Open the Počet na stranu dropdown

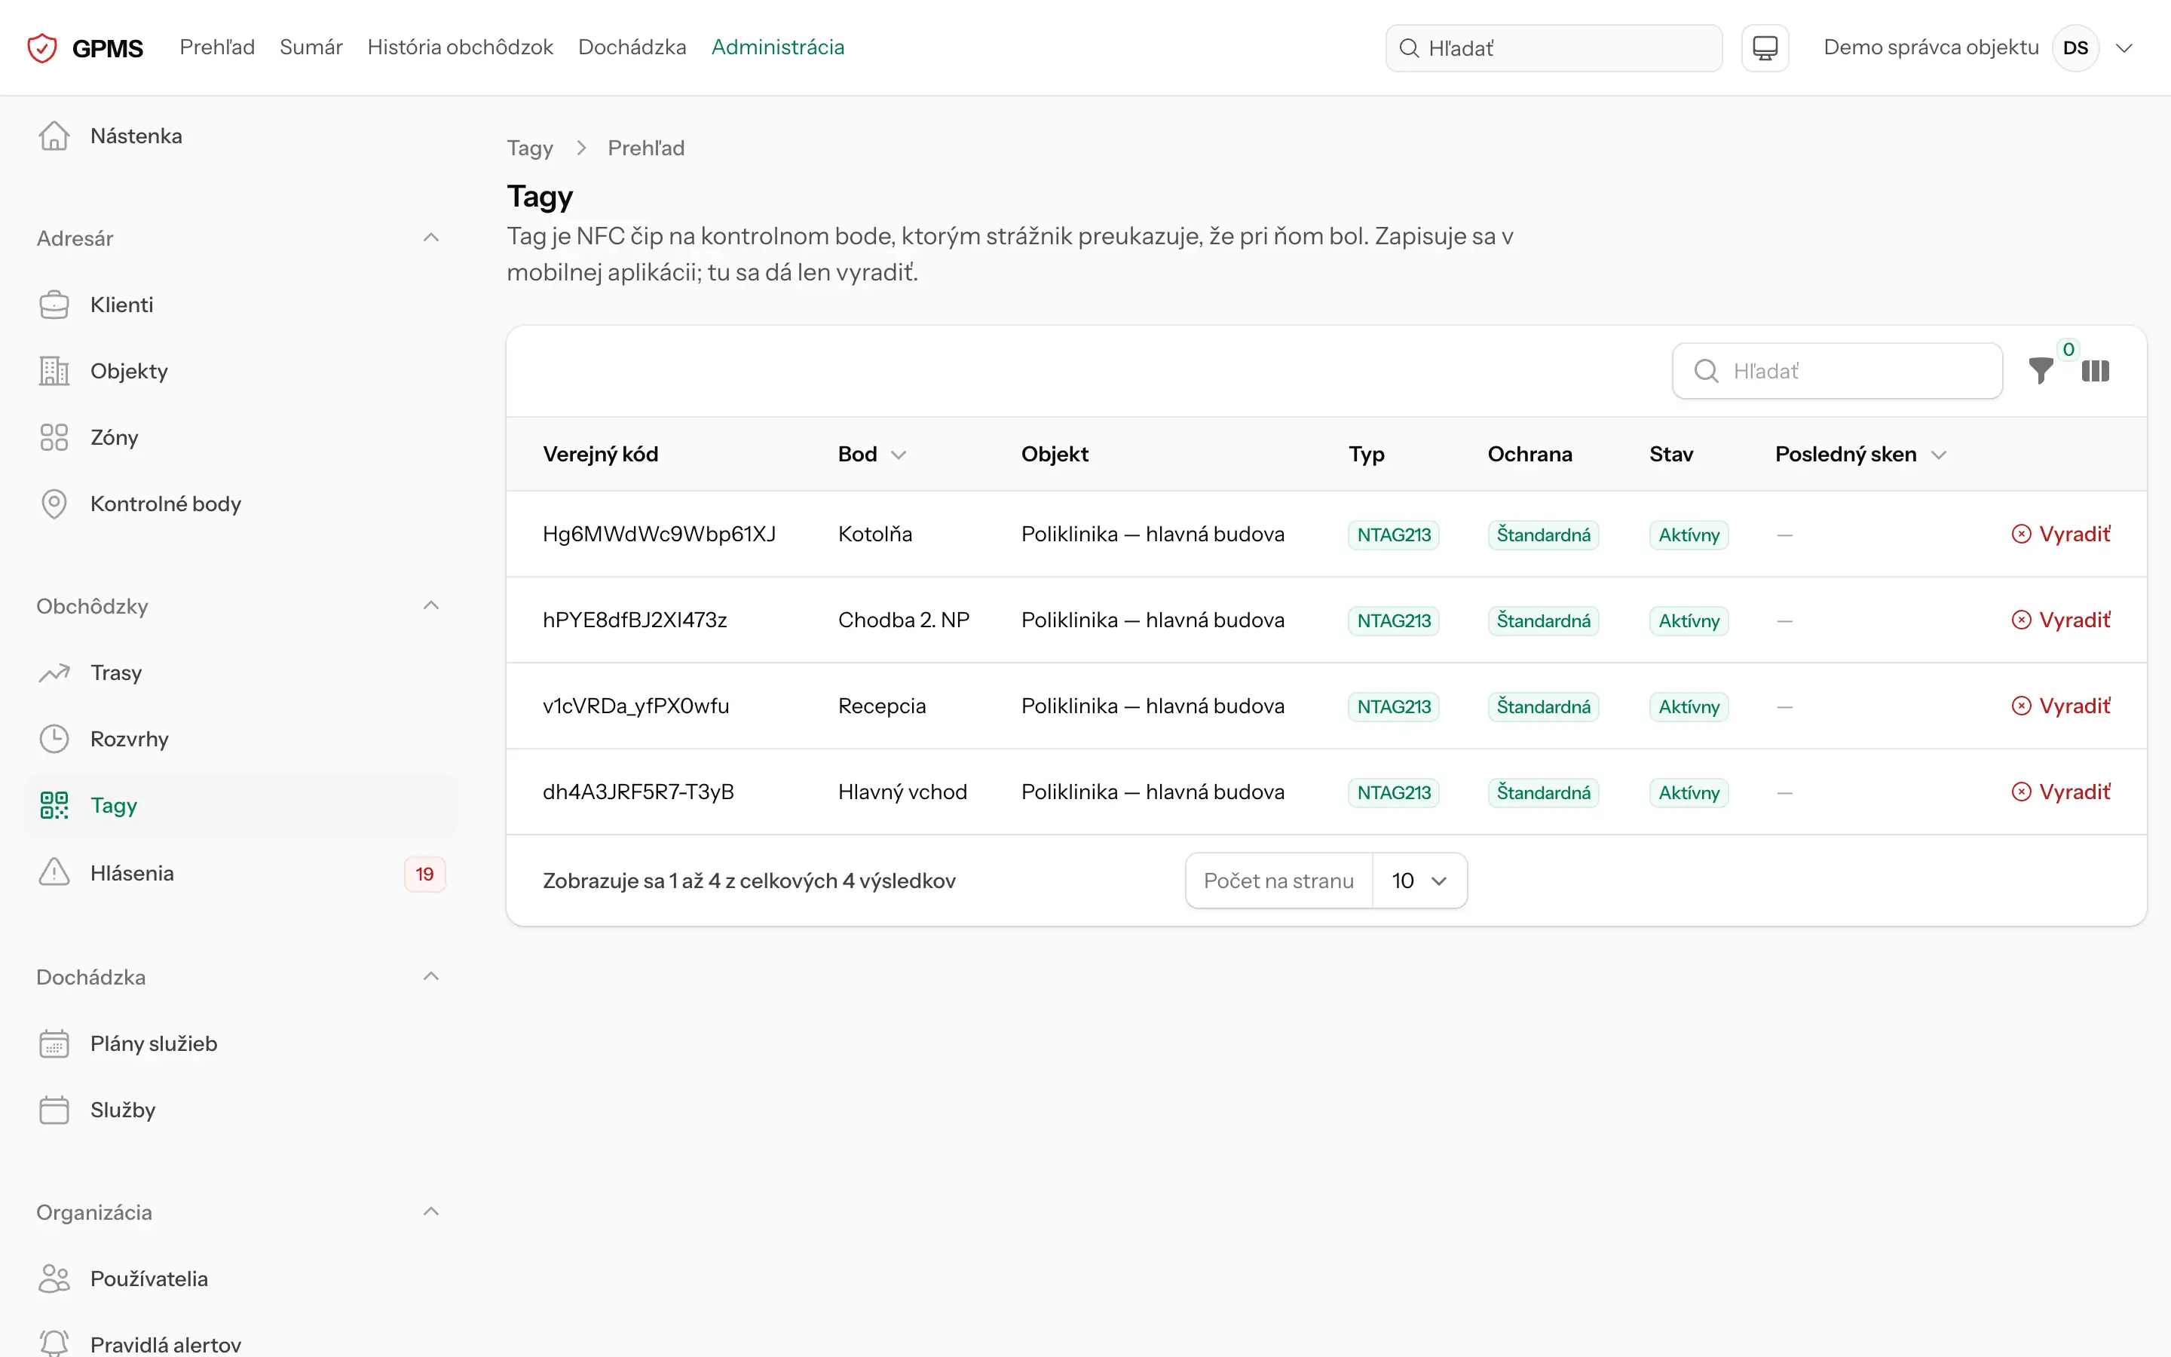tap(1419, 881)
